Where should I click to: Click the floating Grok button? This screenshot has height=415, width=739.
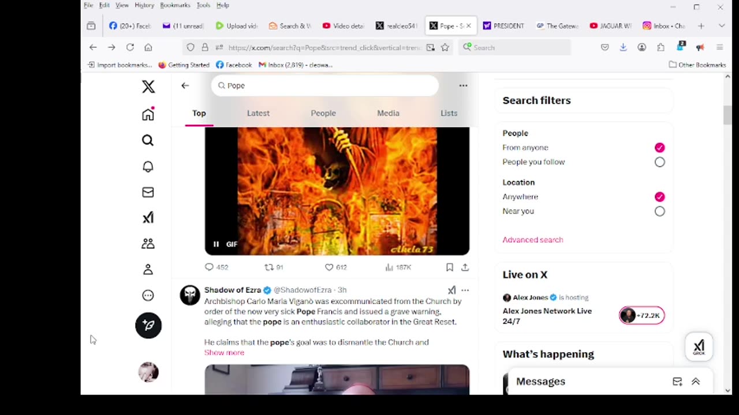pyautogui.click(x=699, y=346)
